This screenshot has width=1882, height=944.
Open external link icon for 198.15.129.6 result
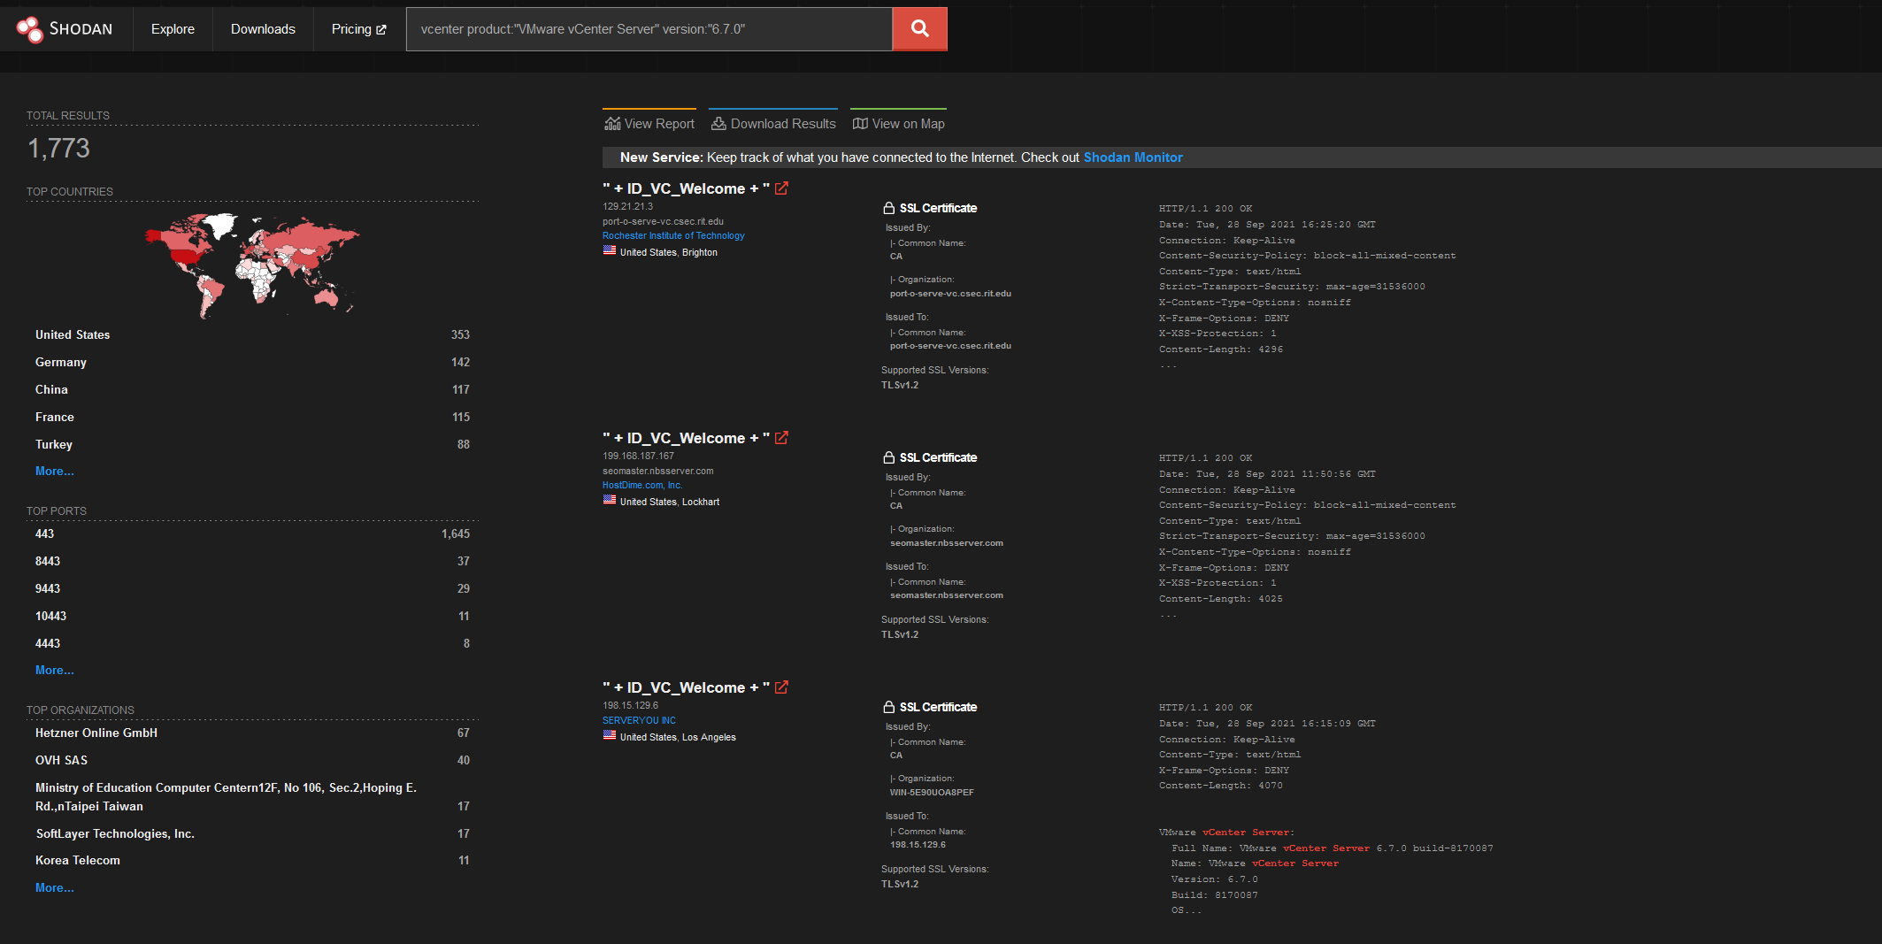tap(781, 687)
